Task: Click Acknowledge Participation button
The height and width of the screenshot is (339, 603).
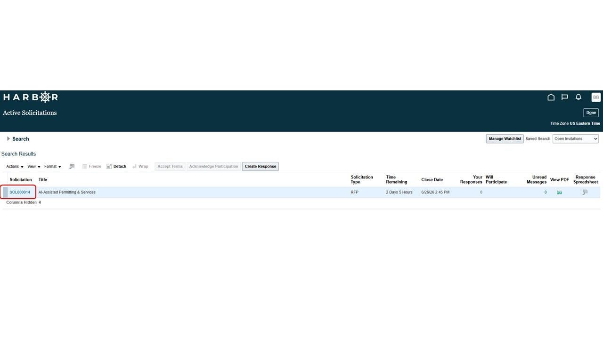Action: click(213, 166)
